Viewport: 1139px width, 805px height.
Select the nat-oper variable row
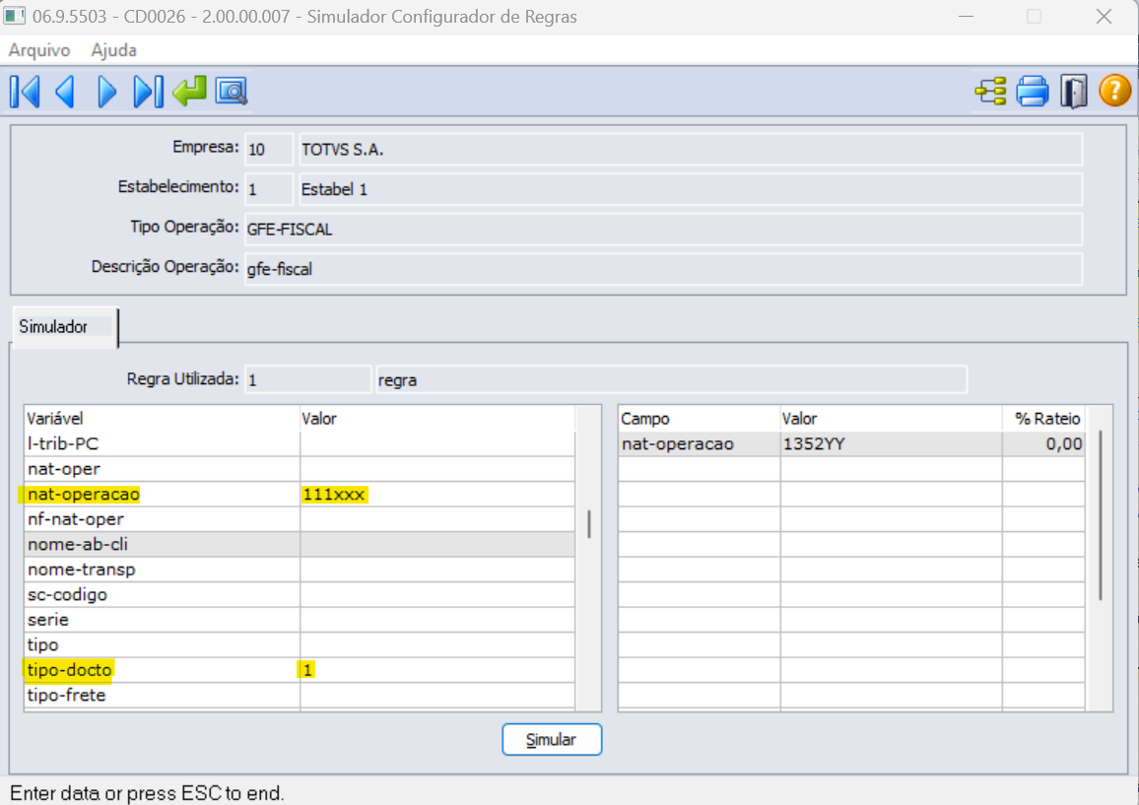(300, 469)
